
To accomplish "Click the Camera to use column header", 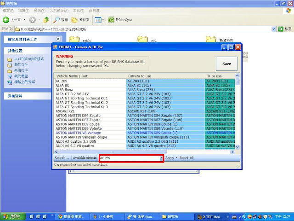I will coord(165,76).
